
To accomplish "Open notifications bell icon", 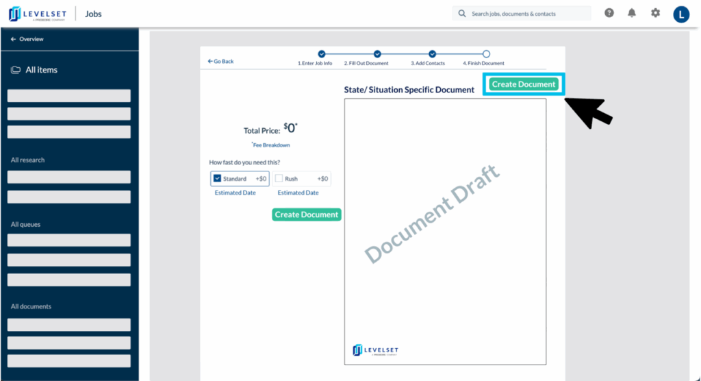I will [x=632, y=13].
